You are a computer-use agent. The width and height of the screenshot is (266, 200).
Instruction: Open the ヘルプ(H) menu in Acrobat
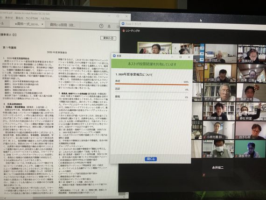45,18
